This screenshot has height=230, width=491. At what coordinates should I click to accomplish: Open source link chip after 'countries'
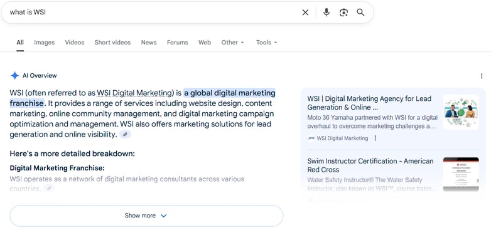point(49,188)
